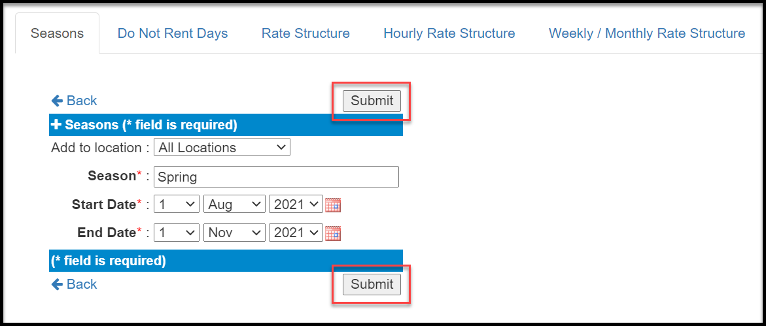Open the End Date day dropdown

point(177,233)
